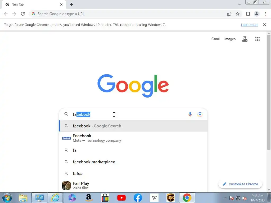This screenshot has width=271, height=203.
Task: Select 'fafsa' suggestion
Action: click(133, 173)
